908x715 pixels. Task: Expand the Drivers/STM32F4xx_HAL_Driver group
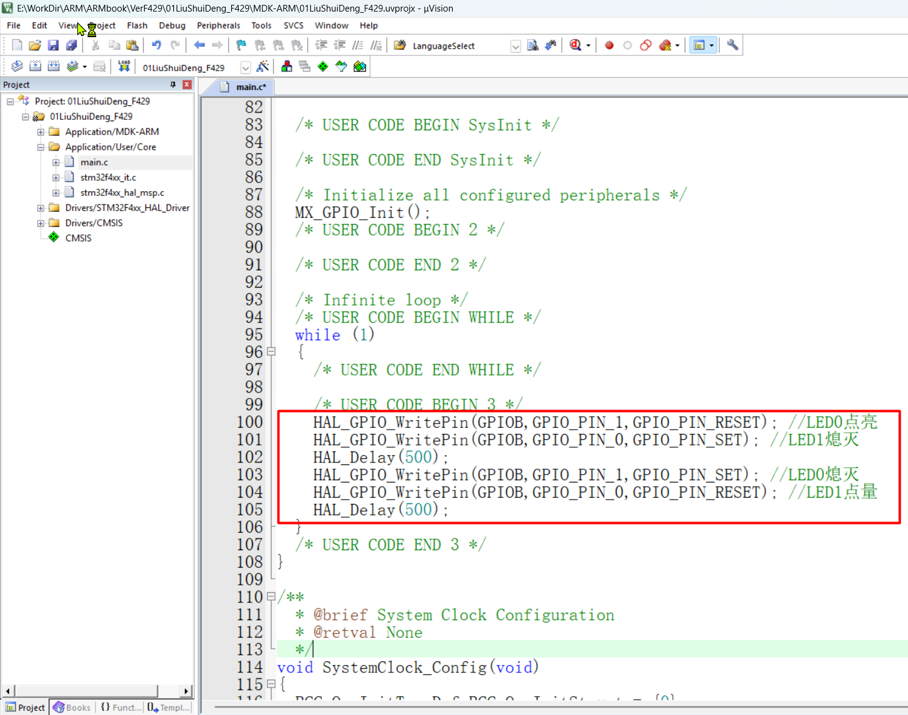tap(40, 208)
